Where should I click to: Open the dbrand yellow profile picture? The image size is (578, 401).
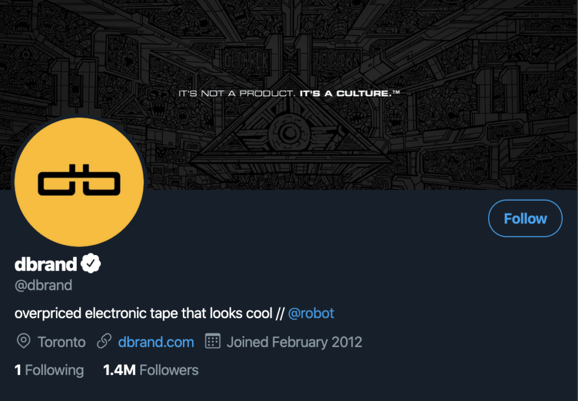click(79, 182)
